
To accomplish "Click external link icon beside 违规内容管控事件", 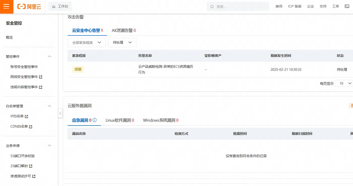I will click(41, 87).
